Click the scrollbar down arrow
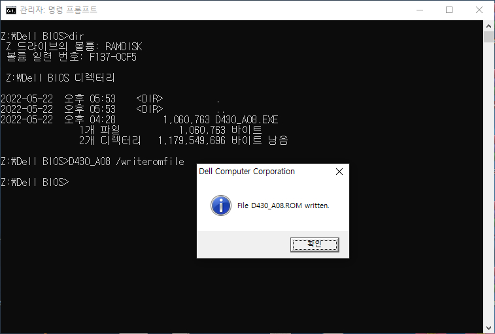This screenshot has width=495, height=334. coord(488,328)
